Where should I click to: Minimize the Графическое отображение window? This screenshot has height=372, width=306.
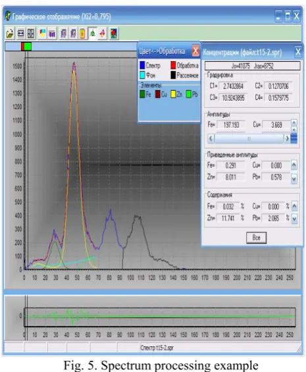click(x=278, y=16)
